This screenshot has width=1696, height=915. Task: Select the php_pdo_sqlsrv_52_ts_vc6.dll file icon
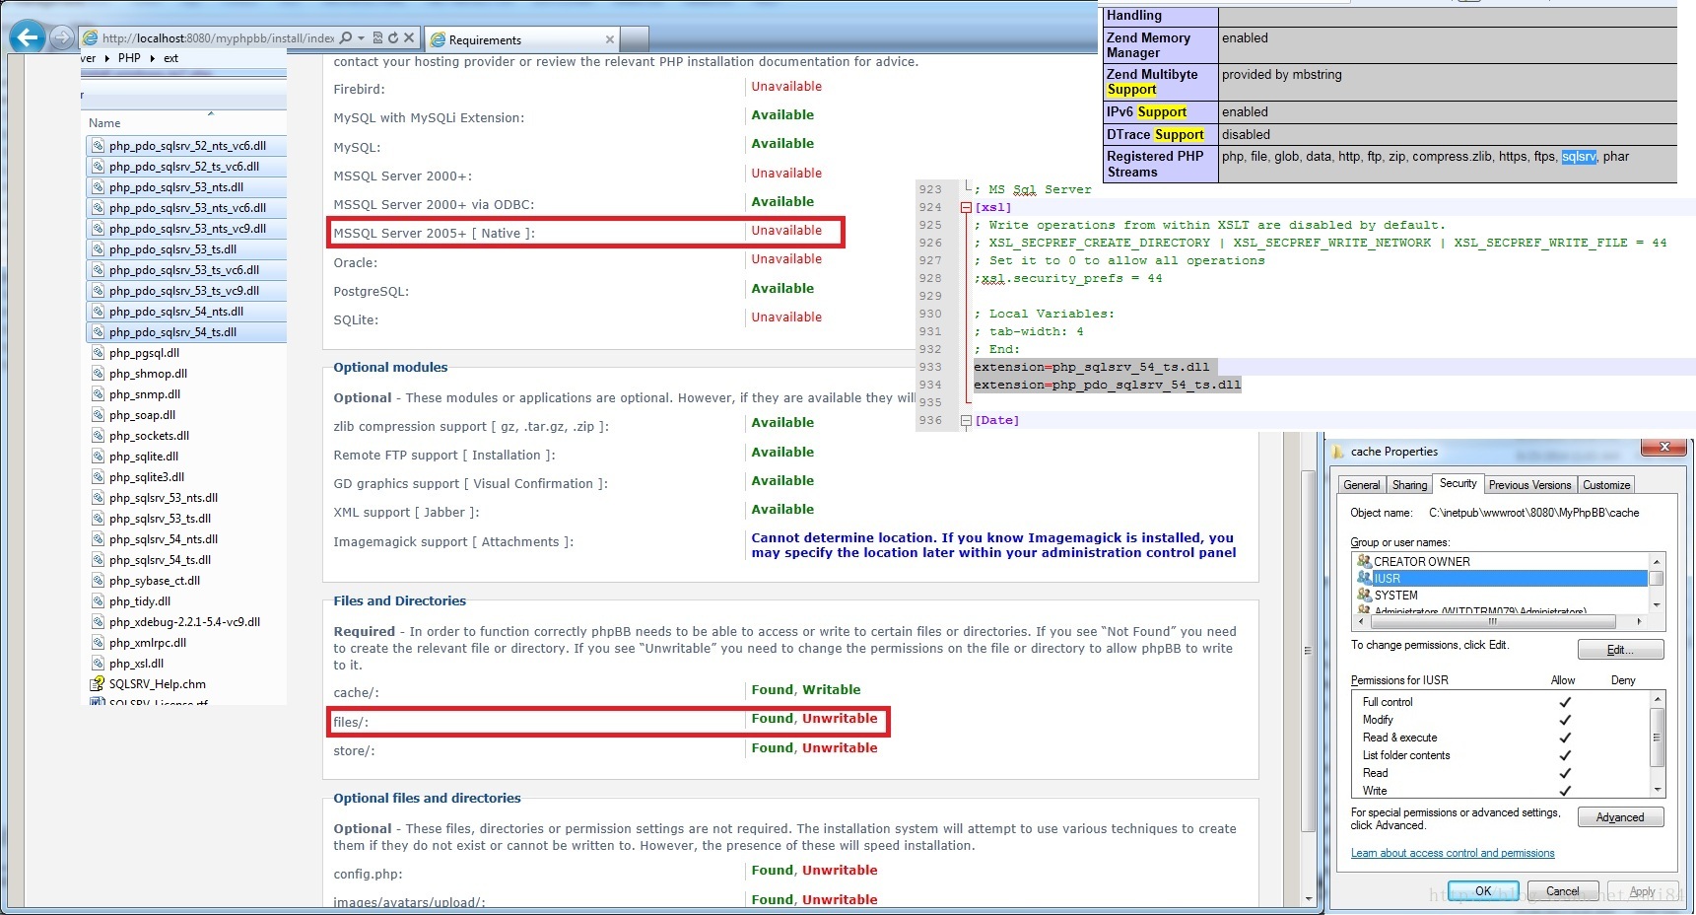pyautogui.click(x=98, y=167)
